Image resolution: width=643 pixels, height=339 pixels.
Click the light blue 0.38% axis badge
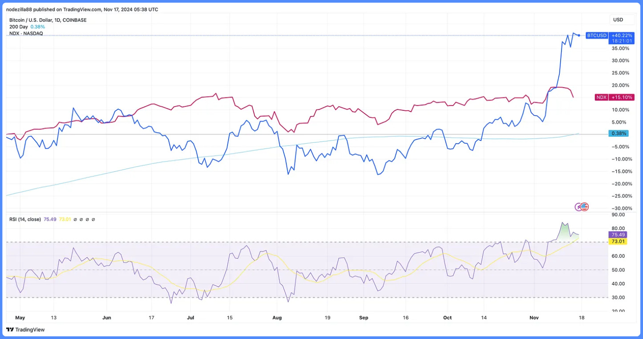click(x=619, y=133)
